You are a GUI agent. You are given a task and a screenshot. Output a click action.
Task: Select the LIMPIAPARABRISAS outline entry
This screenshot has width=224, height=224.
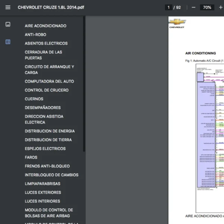[x=43, y=184]
